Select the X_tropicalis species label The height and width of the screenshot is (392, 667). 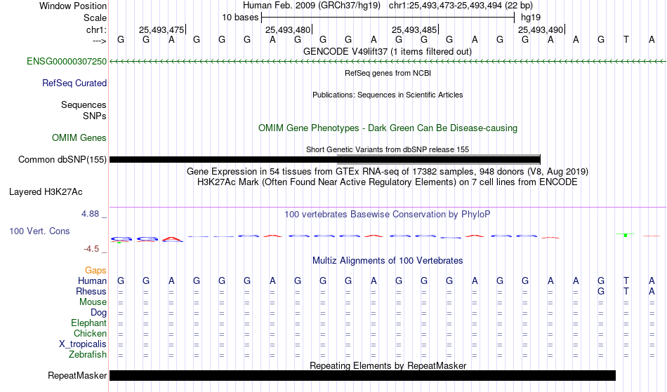point(83,344)
